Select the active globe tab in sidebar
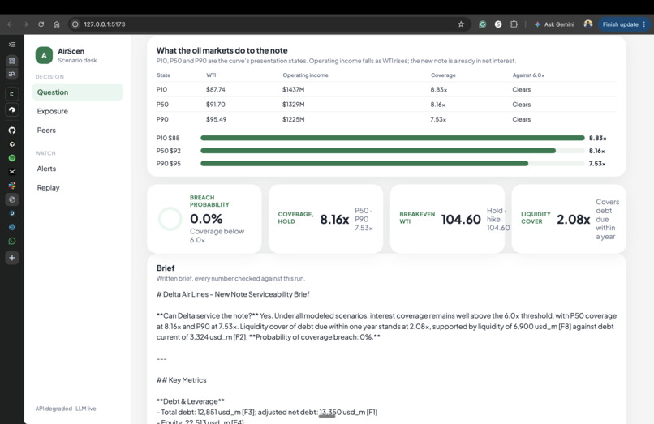The width and height of the screenshot is (654, 424). pyautogui.click(x=12, y=199)
